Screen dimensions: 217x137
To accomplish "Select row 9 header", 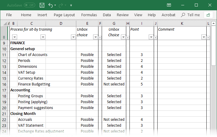I will (x=4, y=43).
